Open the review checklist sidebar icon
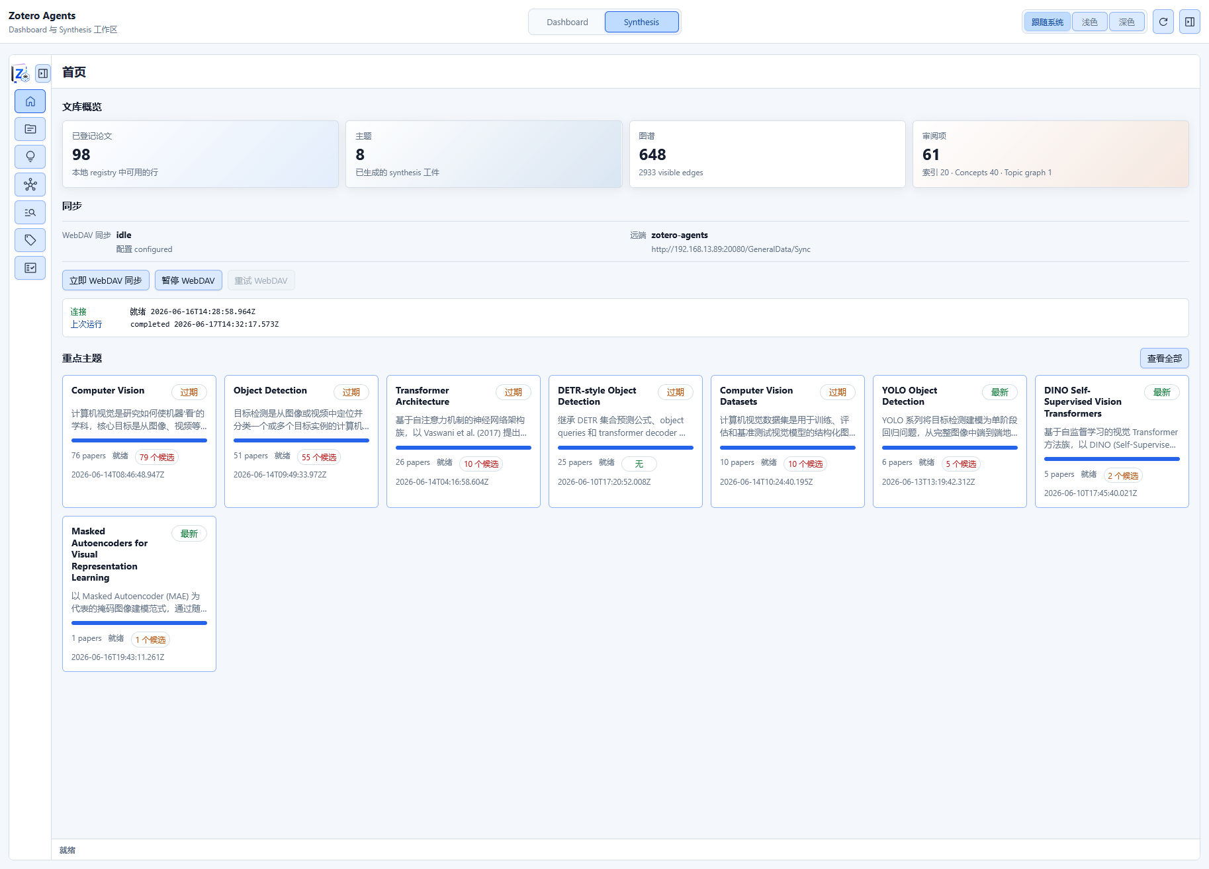This screenshot has height=869, width=1209. click(x=30, y=268)
